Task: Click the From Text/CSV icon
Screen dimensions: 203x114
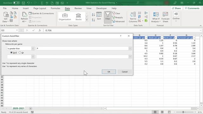Action: (x=11, y=13)
